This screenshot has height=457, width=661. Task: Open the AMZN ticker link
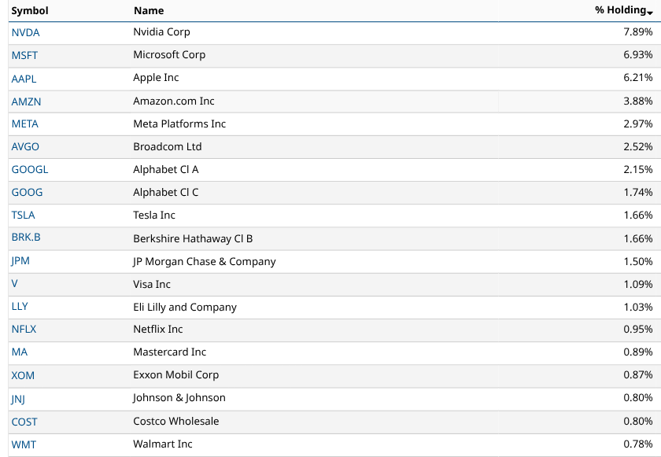(x=26, y=101)
